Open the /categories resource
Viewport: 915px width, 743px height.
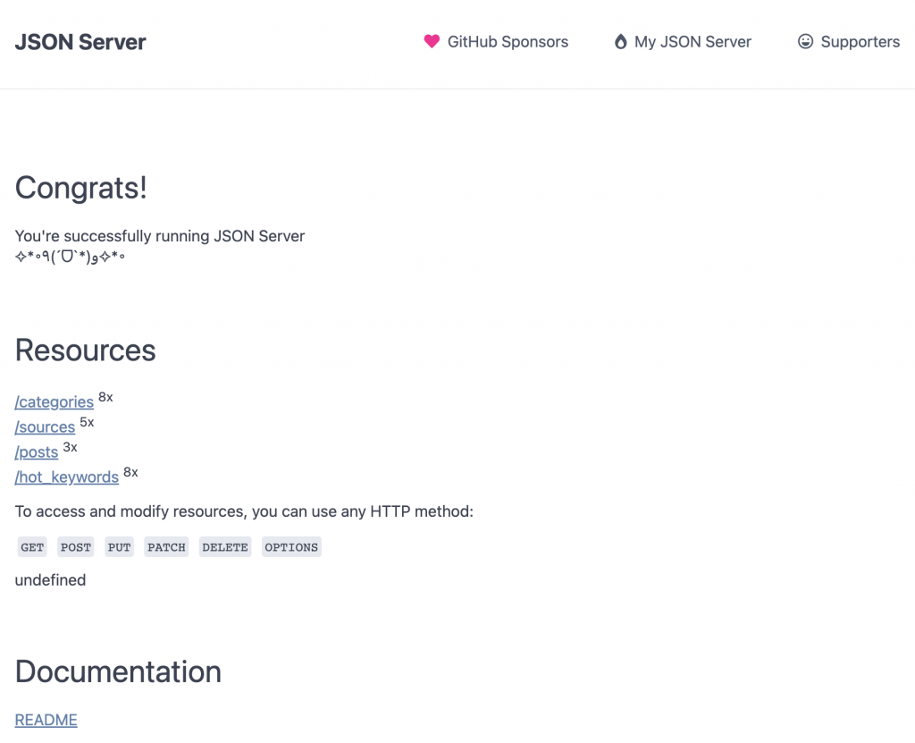click(55, 401)
